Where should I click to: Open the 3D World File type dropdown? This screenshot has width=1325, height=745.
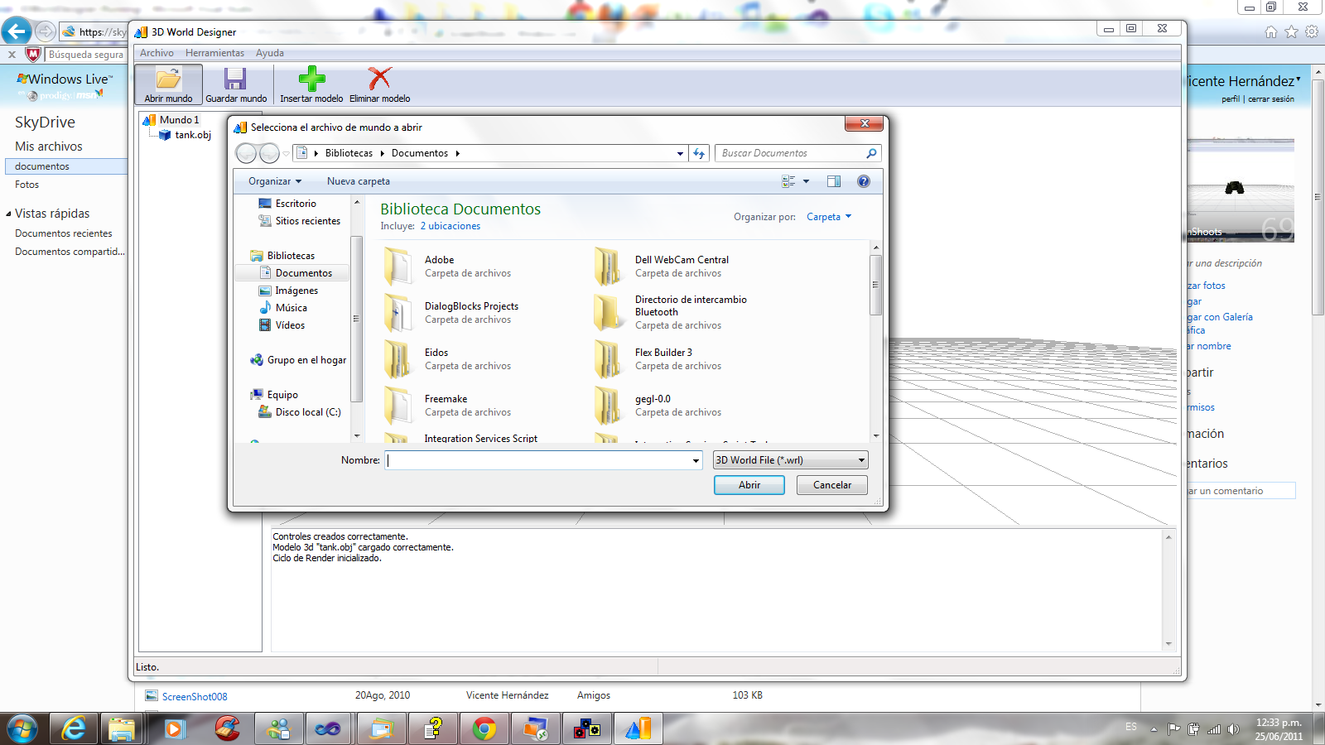coord(791,460)
